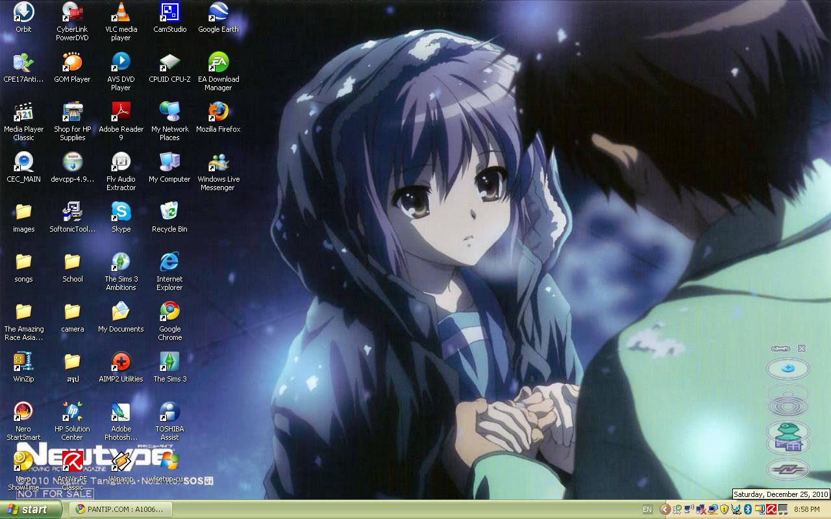The width and height of the screenshot is (831, 519).
Task: Launch Windows Live Messenger shortcut
Action: point(218,171)
